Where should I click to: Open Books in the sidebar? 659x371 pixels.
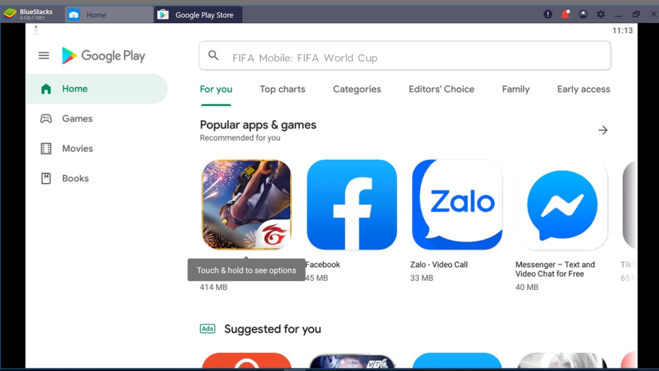tap(75, 178)
